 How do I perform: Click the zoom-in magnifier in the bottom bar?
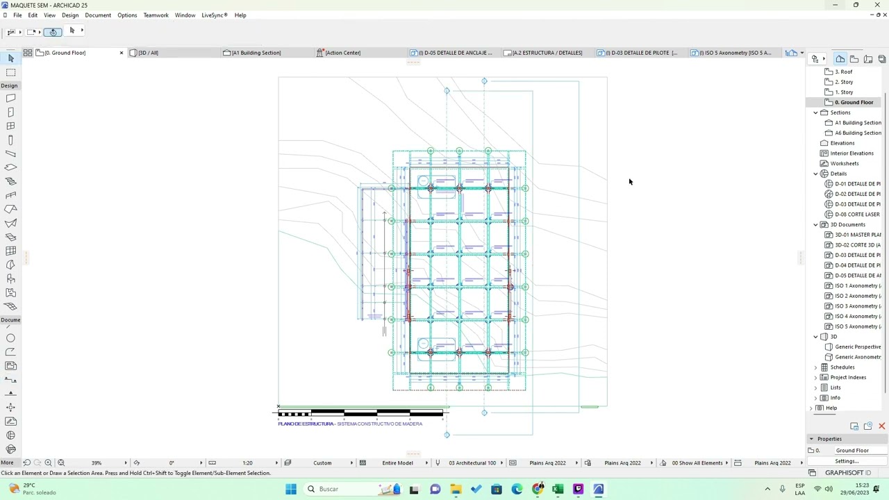point(49,462)
